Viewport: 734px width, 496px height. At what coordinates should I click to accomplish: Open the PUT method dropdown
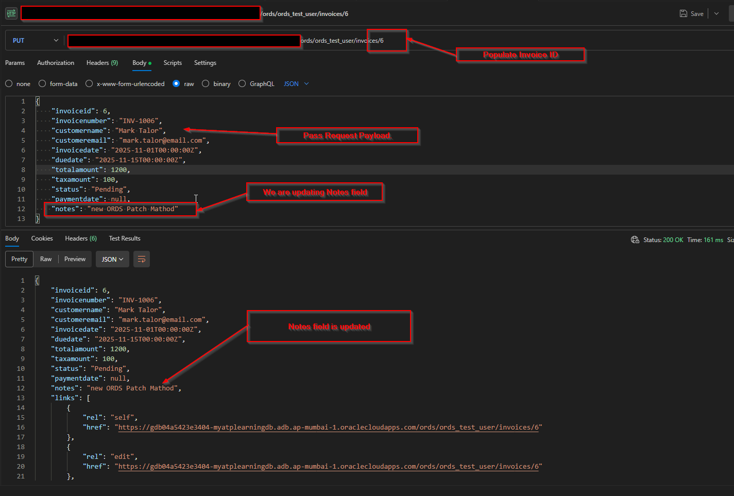pyautogui.click(x=56, y=40)
